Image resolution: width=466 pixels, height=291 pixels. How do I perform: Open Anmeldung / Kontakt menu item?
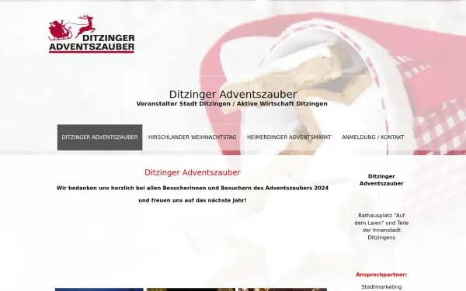click(x=373, y=137)
